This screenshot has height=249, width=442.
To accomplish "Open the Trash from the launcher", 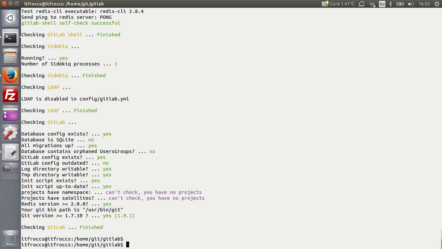I will click(10, 239).
